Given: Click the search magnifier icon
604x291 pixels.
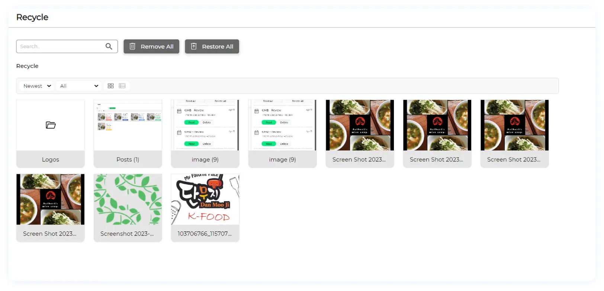Looking at the screenshot, I should tap(109, 46).
